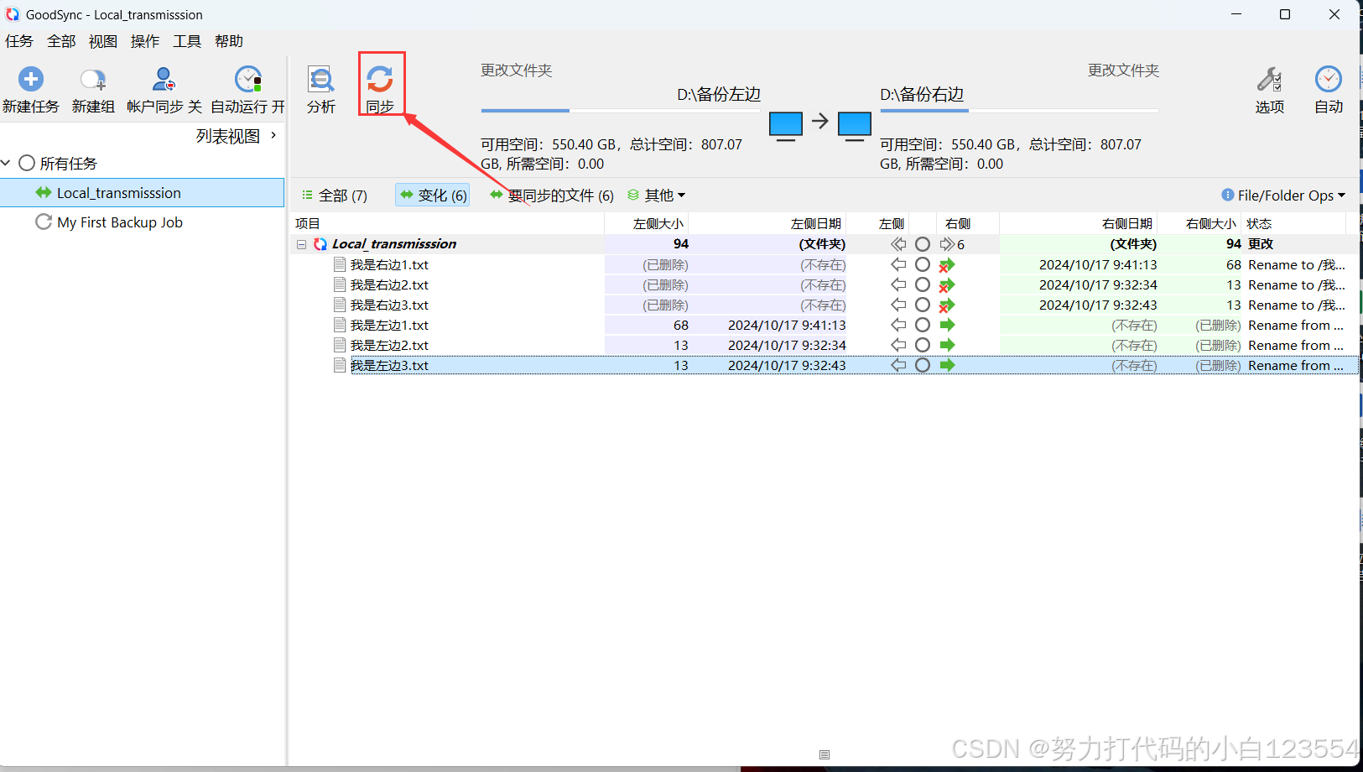1363x772 pixels.
Task: Select do-nothing circle for 我是右边2.txt
Action: (923, 284)
